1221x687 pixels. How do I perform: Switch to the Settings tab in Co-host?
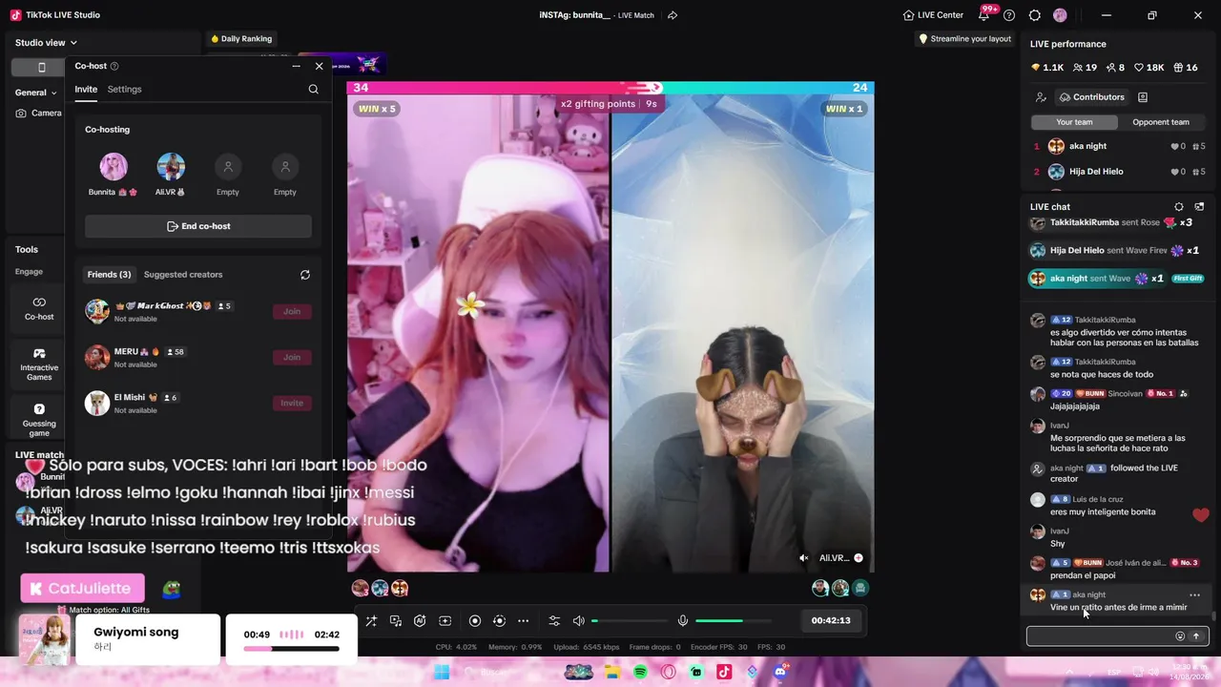click(124, 89)
